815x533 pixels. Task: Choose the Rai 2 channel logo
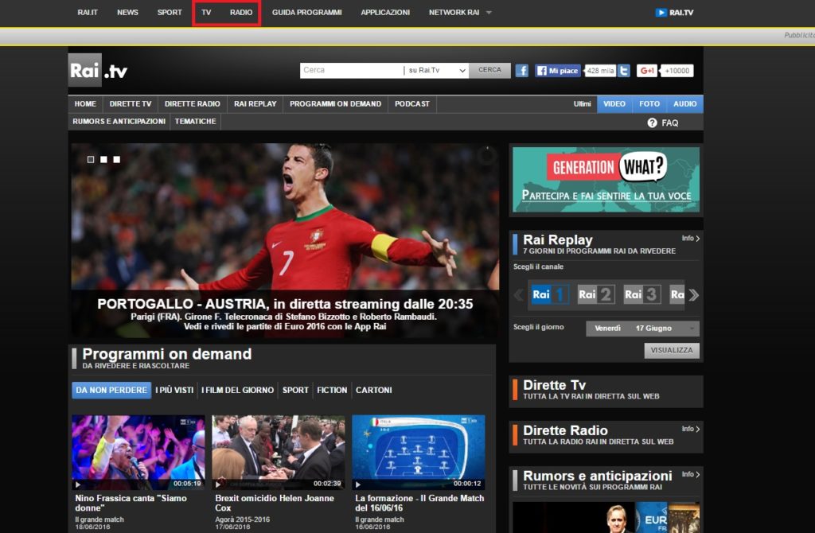595,295
